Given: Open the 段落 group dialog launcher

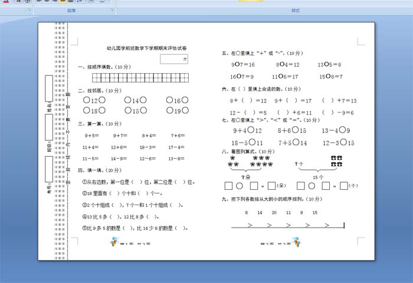Looking at the screenshot, I should tap(113, 10).
